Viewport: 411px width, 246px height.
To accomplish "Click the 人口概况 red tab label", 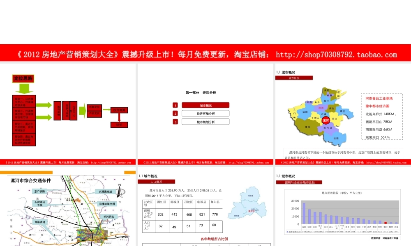I will tap(156, 182).
